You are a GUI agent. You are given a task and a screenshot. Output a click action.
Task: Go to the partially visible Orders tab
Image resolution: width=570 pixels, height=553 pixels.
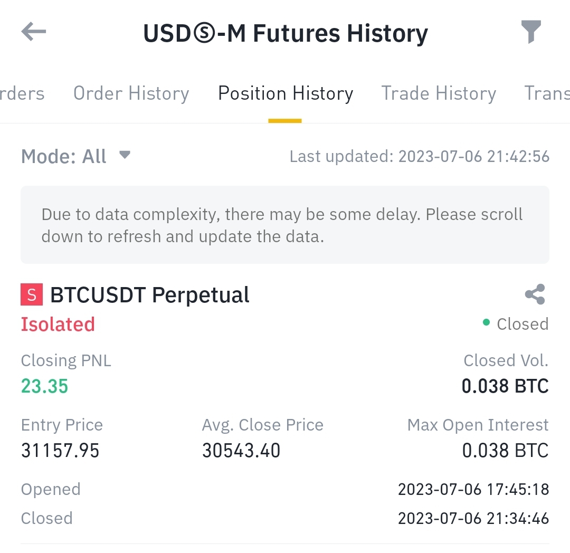pos(22,93)
